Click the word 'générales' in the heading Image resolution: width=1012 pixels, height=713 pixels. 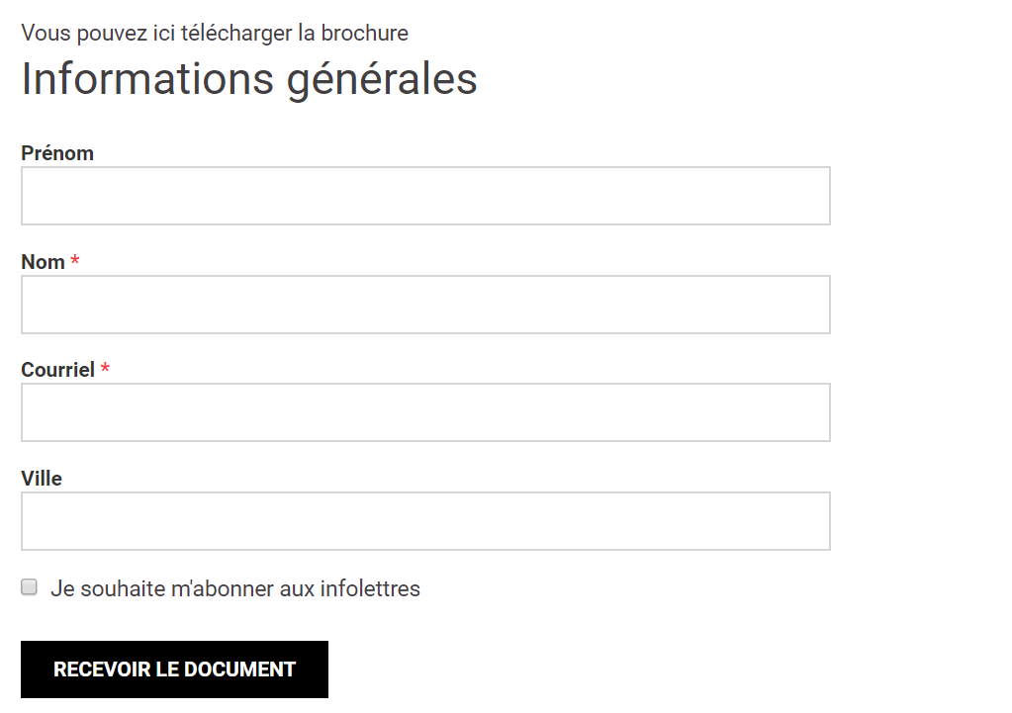click(x=382, y=81)
